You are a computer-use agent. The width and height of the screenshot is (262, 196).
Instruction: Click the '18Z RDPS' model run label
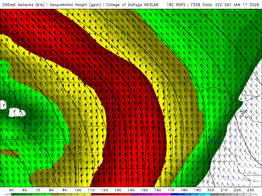coord(176,5)
